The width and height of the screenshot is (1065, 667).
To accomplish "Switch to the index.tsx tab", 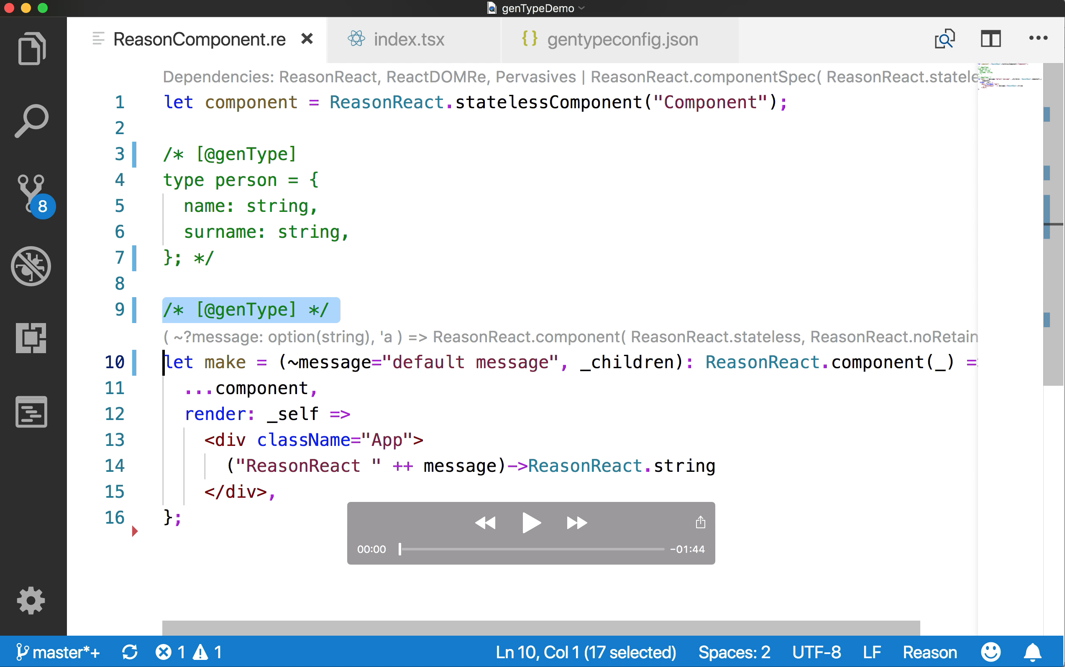I will [408, 40].
